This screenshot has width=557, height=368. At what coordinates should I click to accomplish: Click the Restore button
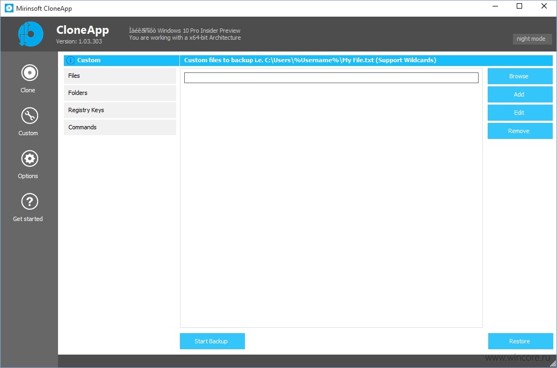coord(520,341)
